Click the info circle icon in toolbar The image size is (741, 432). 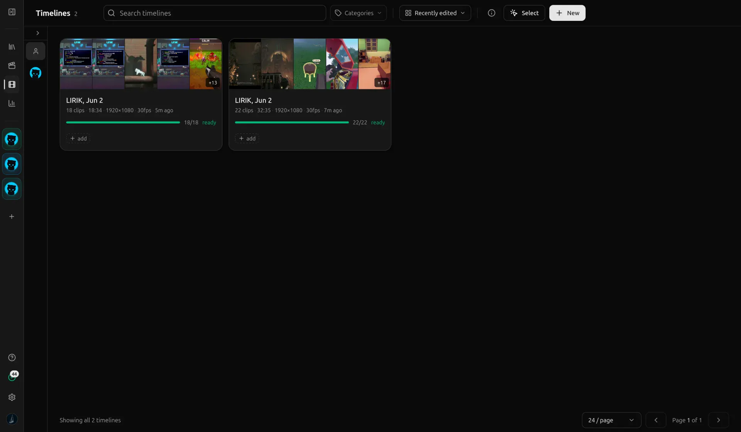click(491, 13)
